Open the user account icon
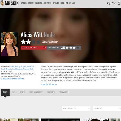 (119, 3)
